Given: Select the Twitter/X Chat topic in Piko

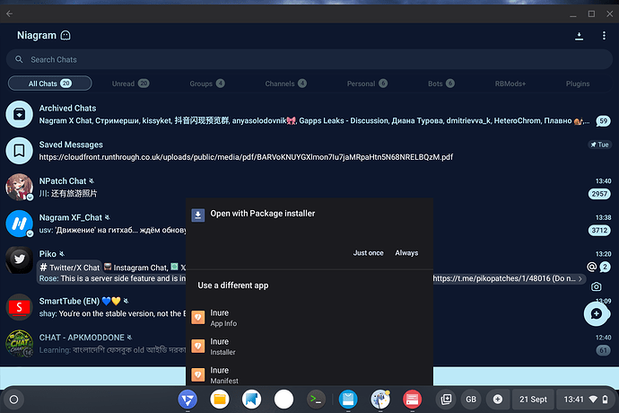Looking at the screenshot, I should click(70, 268).
